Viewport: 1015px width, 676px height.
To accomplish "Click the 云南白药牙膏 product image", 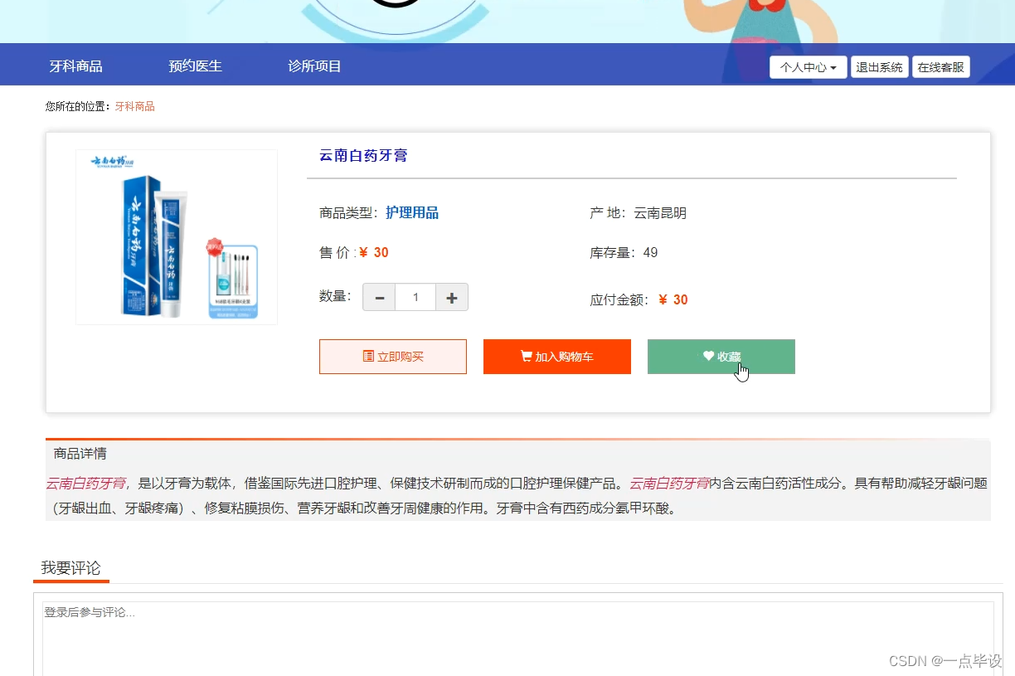I will (176, 237).
